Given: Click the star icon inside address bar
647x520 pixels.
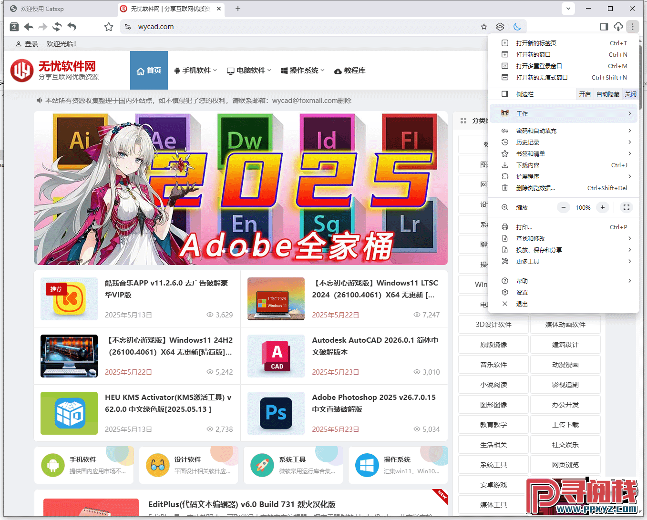Looking at the screenshot, I should tap(484, 27).
